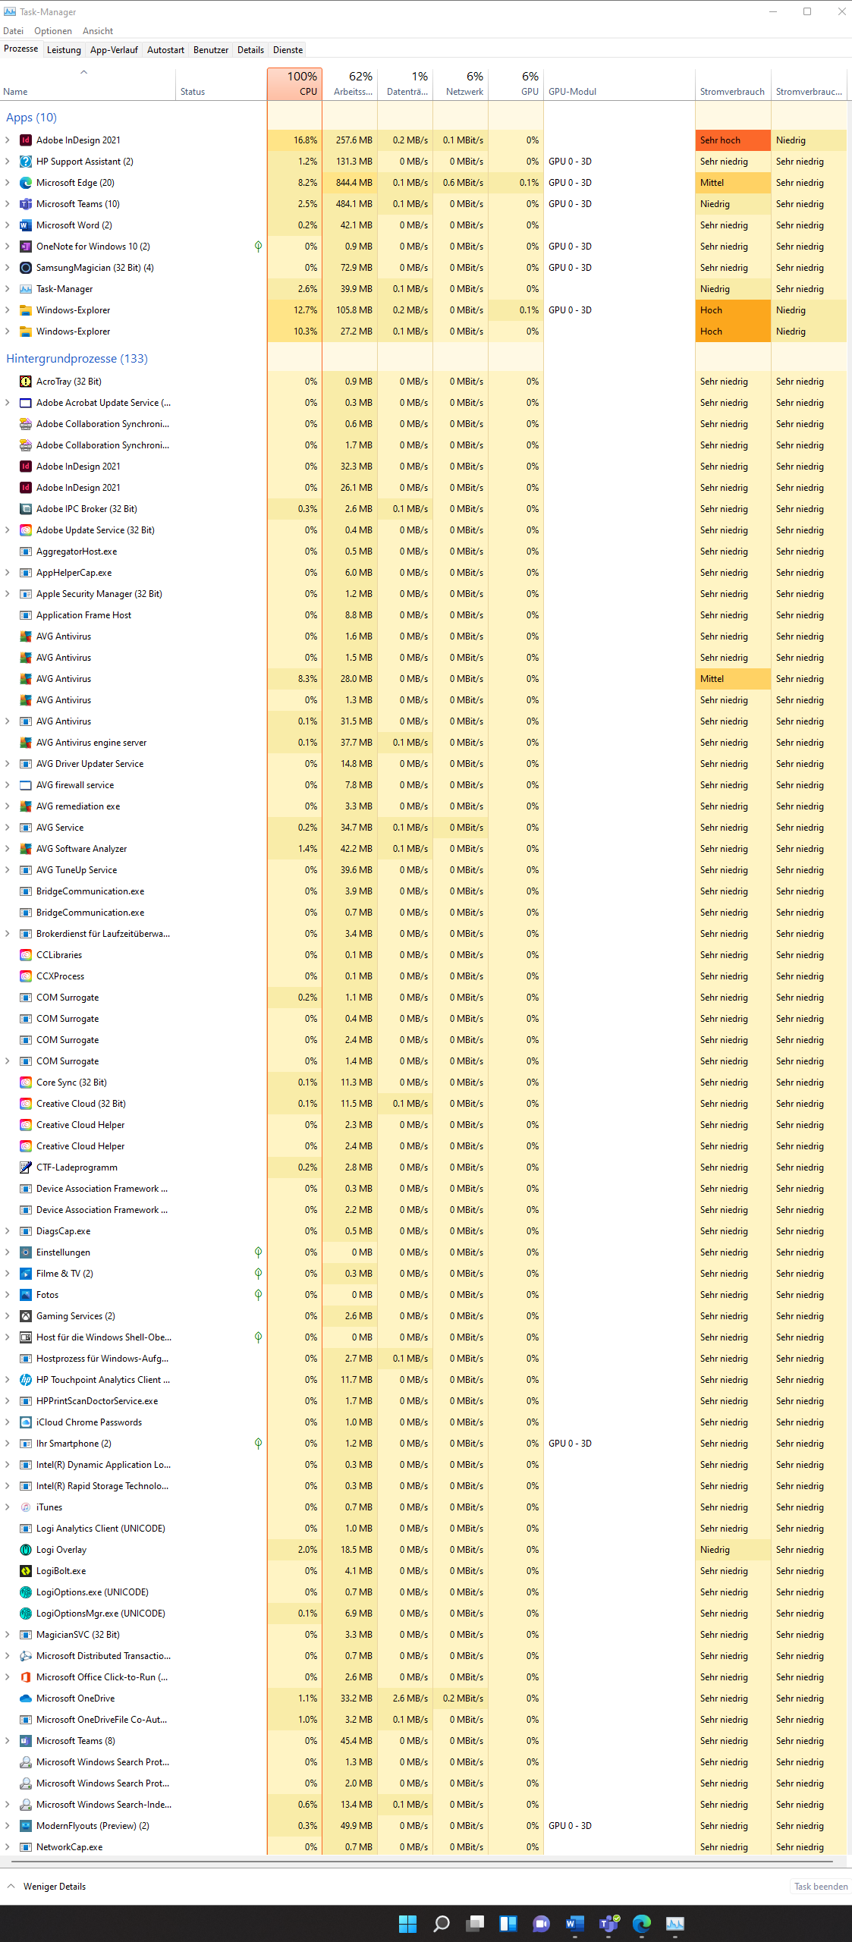Expand the MagicianSVC (32 Bit) row
Image resolution: width=852 pixels, height=1942 pixels.
8,1635
